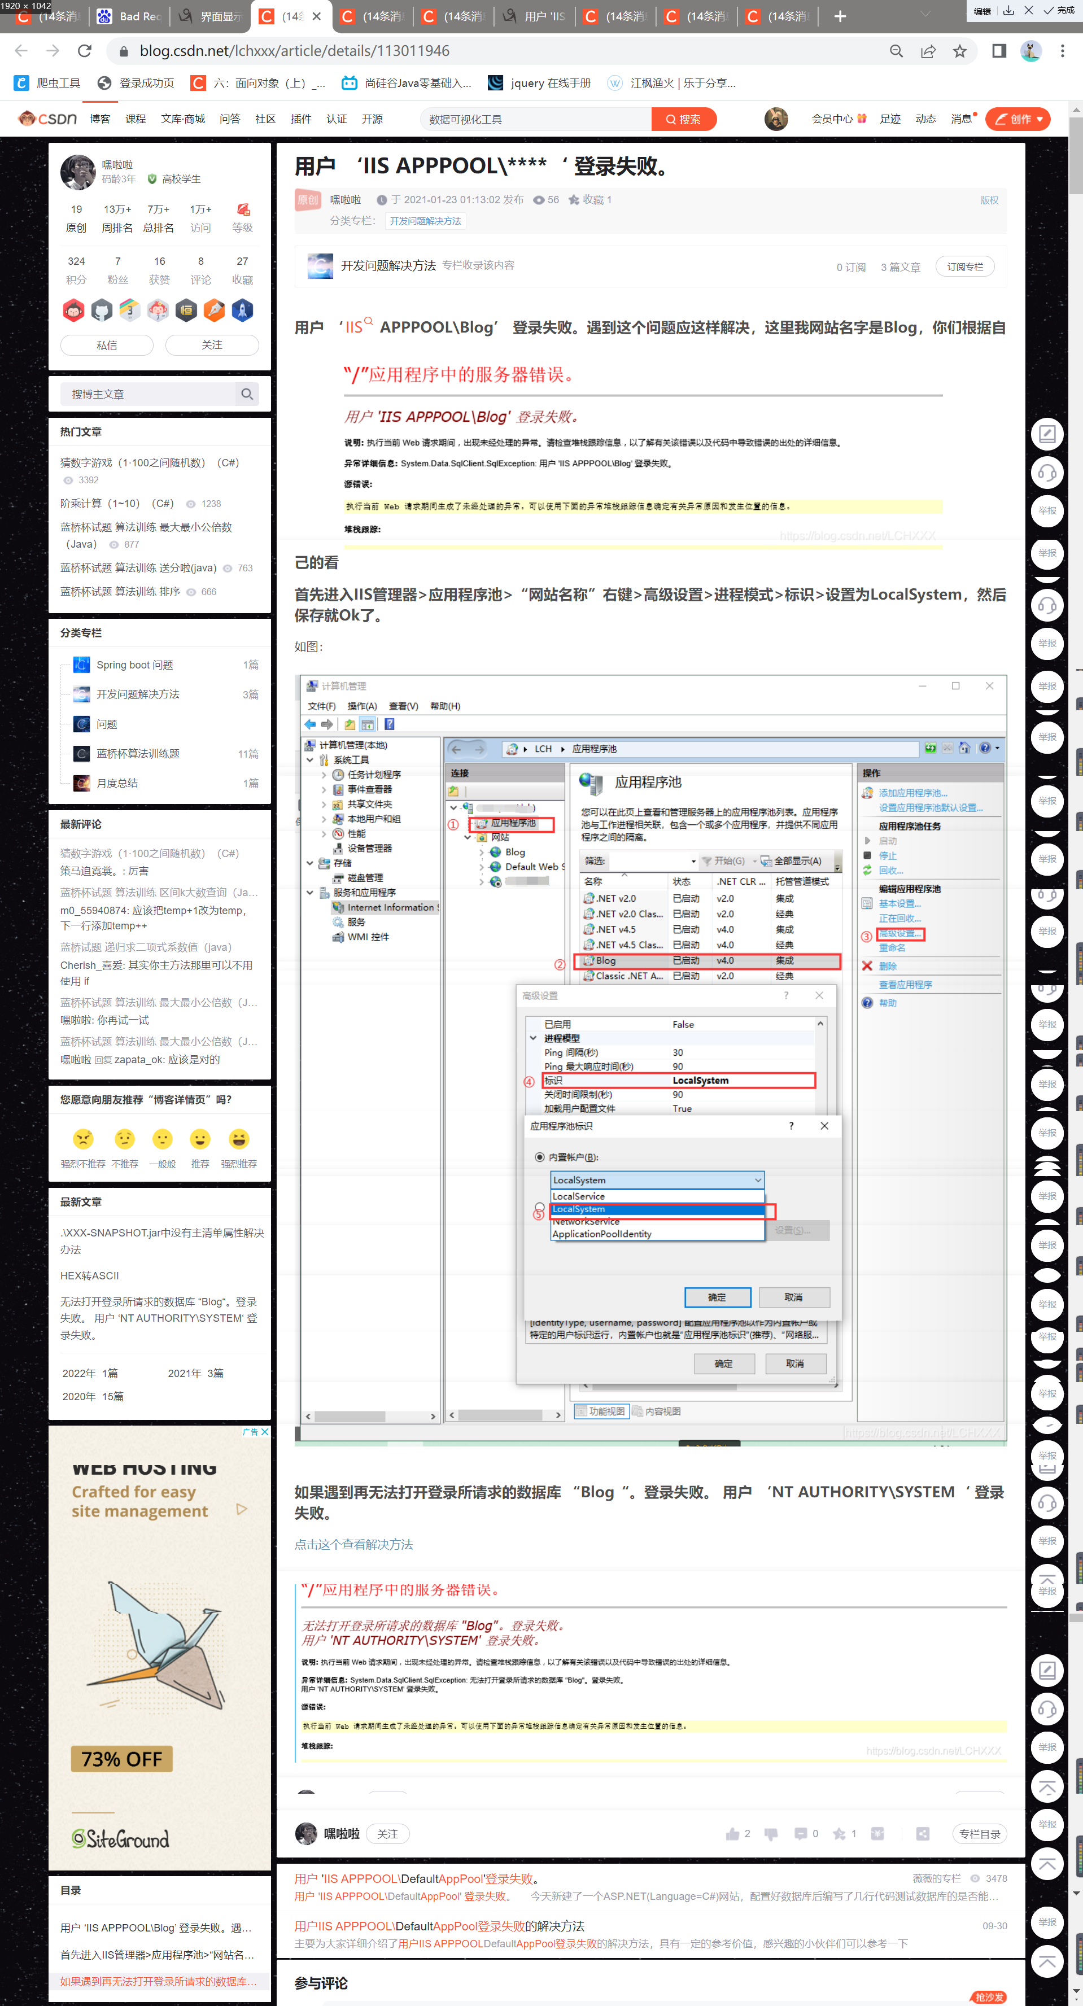The width and height of the screenshot is (1083, 2006).
Task: Open a new browser tab
Action: pos(840,16)
